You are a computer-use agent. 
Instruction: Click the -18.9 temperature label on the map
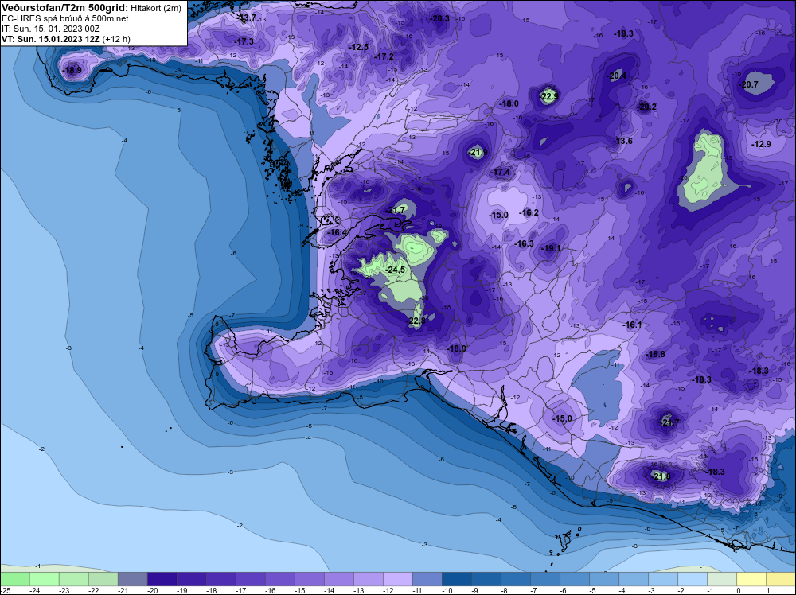(x=72, y=70)
